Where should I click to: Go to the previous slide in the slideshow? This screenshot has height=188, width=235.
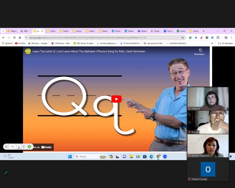tap(6, 147)
